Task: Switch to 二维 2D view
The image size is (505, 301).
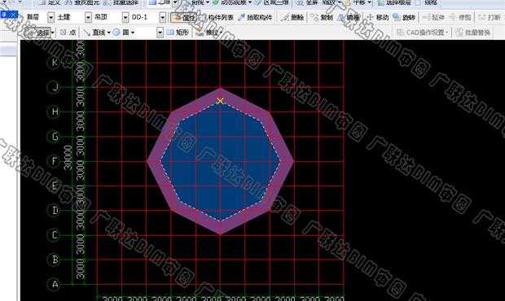Action: 160,2
